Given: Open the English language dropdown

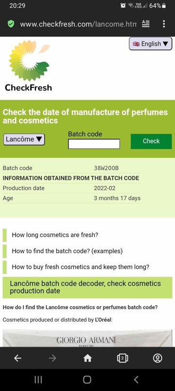Looking at the screenshot, I should coord(151,44).
